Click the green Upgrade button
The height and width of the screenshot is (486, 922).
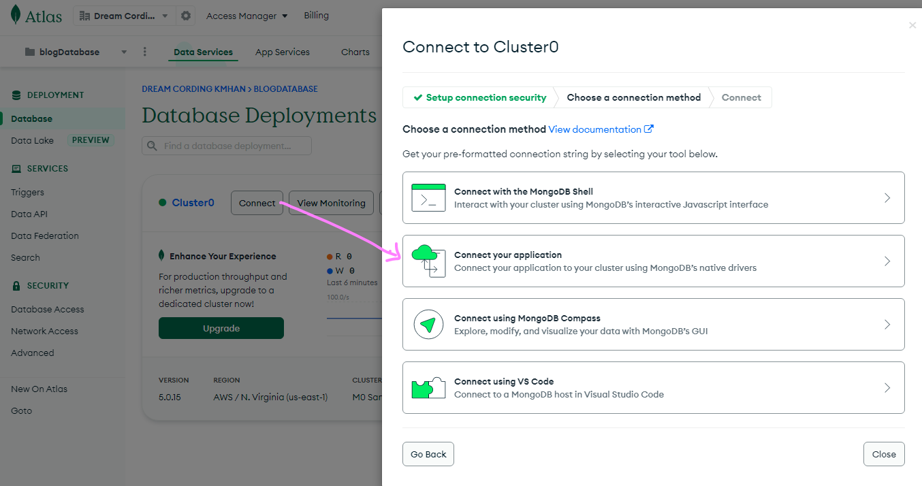point(221,328)
